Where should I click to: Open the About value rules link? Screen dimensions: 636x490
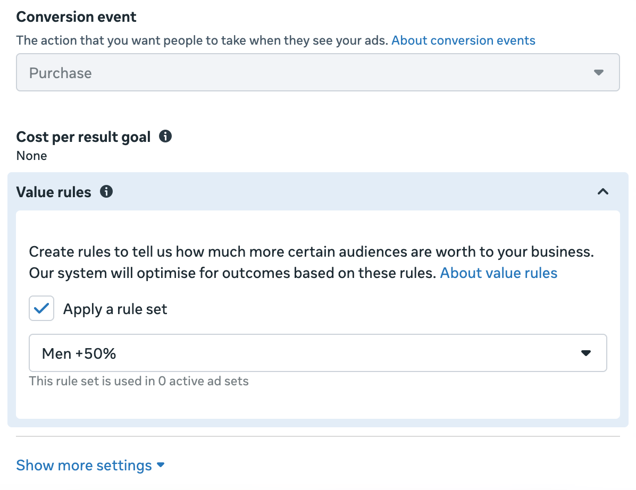tap(498, 273)
